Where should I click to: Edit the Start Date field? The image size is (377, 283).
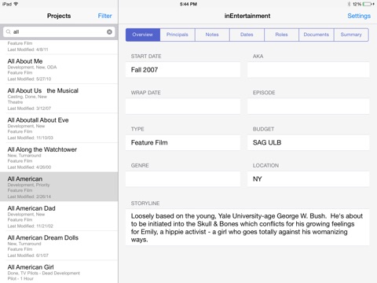coord(183,70)
